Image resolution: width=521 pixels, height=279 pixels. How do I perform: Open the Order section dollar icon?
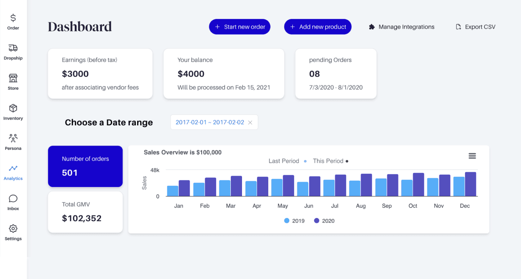pos(13,18)
